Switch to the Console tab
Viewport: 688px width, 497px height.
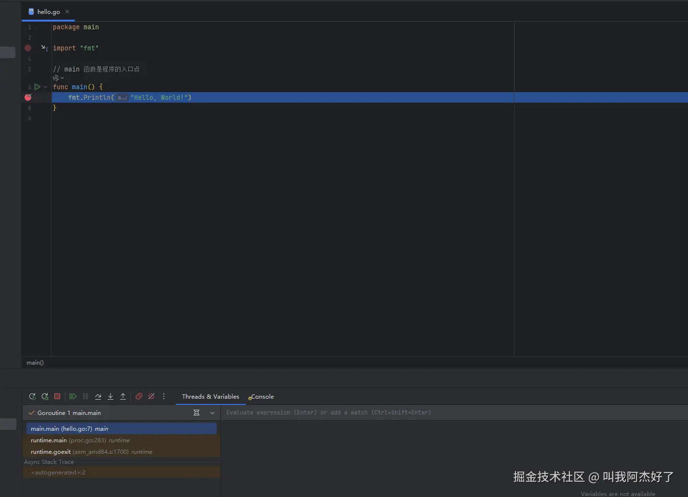click(x=261, y=397)
